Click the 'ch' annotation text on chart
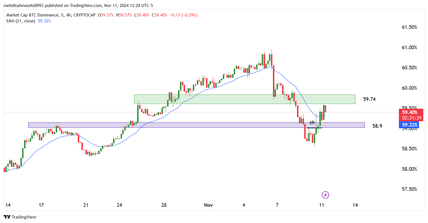Viewport: 428px width, 223px height. [312, 123]
